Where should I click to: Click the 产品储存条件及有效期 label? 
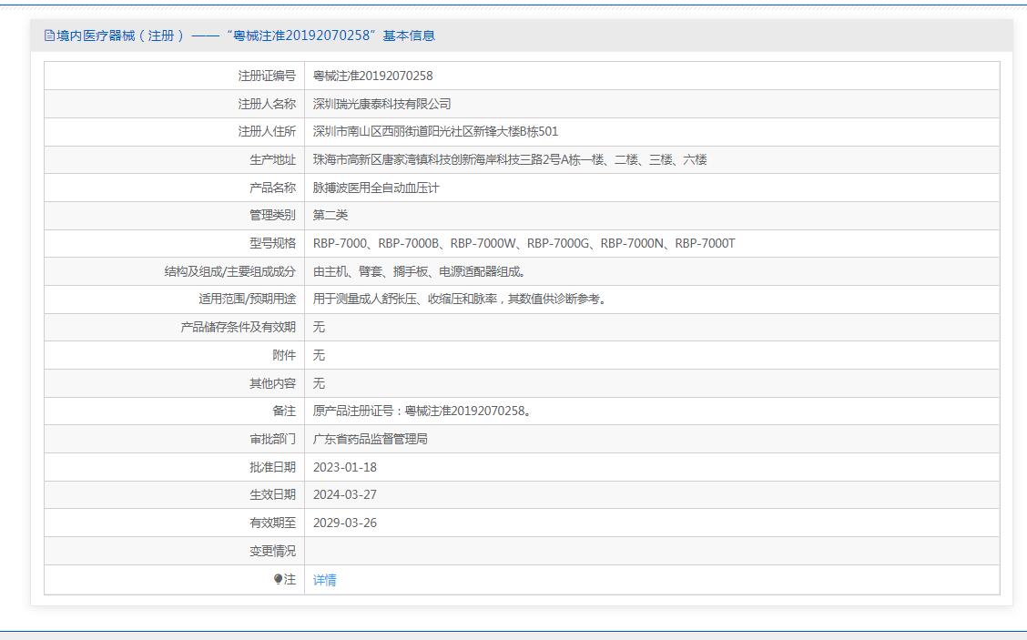point(238,327)
